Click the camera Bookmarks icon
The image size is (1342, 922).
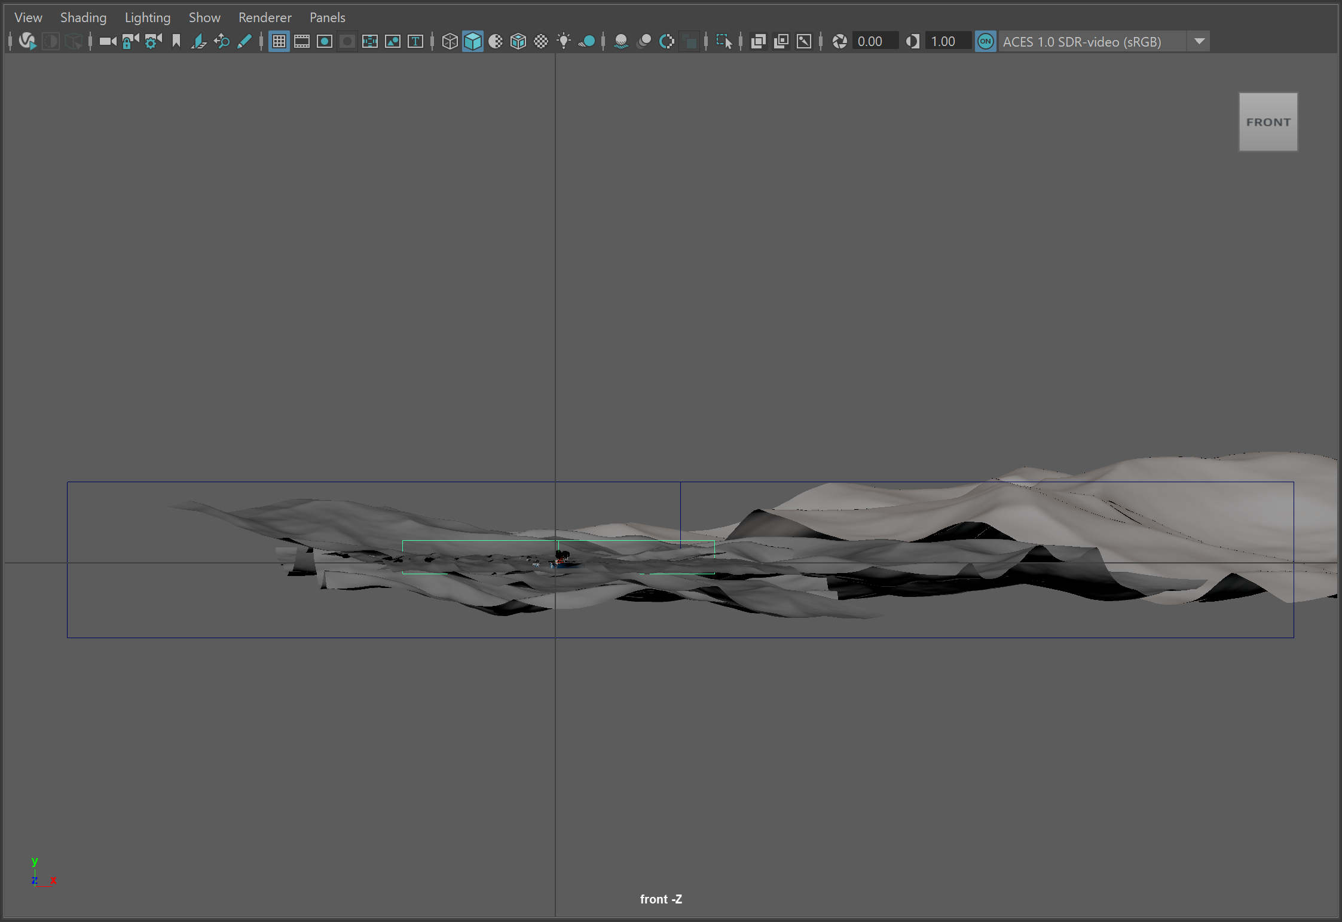(x=176, y=41)
